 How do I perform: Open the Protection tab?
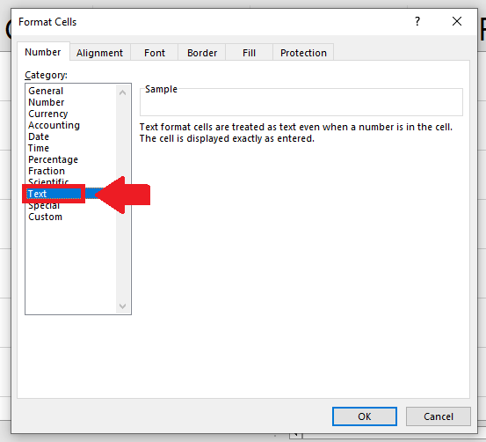[303, 53]
